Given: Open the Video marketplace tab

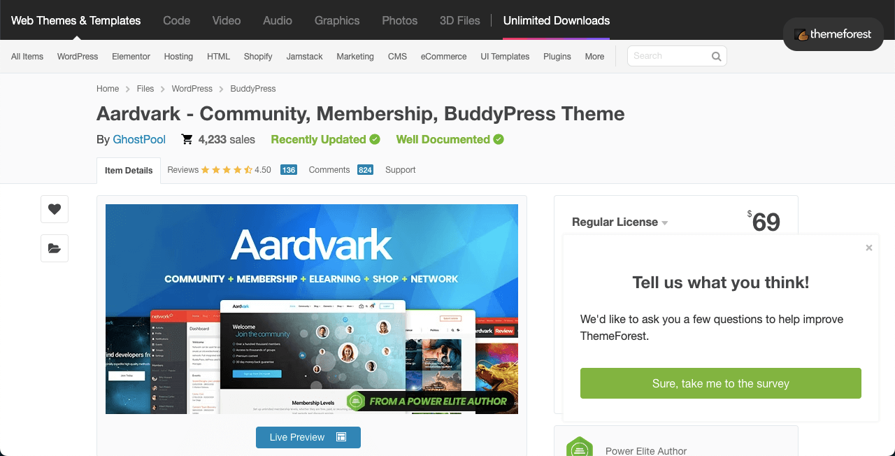Looking at the screenshot, I should [x=227, y=20].
